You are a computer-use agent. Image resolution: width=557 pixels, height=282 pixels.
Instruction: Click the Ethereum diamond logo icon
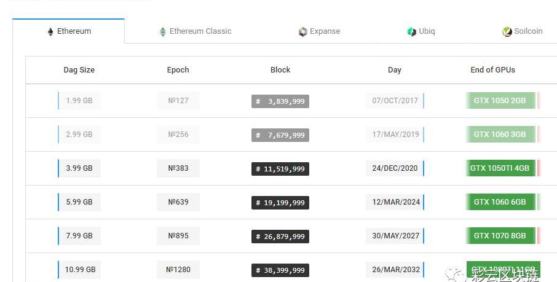pos(50,31)
